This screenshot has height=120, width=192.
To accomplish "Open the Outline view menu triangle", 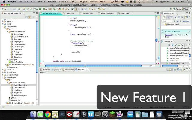I will pos(190,44).
